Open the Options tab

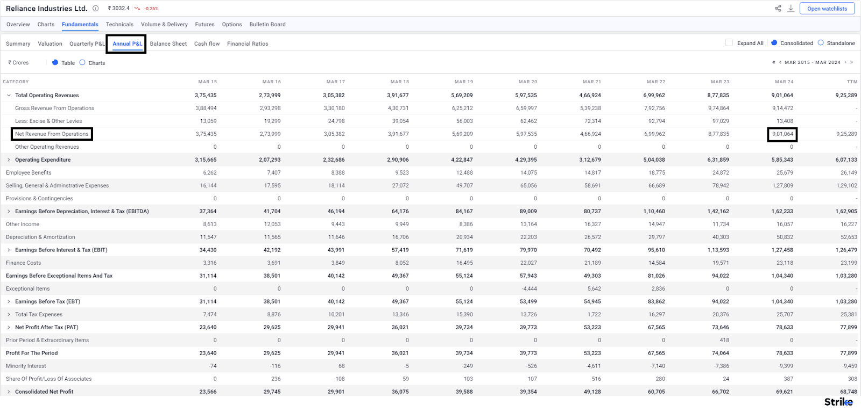(232, 24)
